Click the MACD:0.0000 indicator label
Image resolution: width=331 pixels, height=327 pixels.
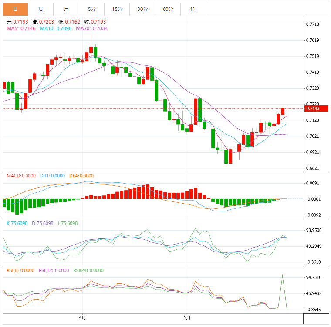coord(21,176)
